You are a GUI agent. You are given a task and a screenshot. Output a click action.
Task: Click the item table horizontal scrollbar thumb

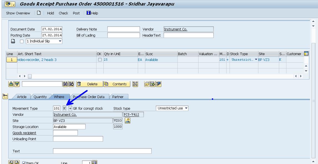30,76
